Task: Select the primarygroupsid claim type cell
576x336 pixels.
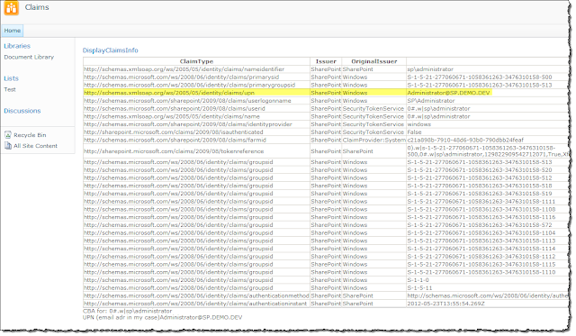Action: click(x=196, y=85)
